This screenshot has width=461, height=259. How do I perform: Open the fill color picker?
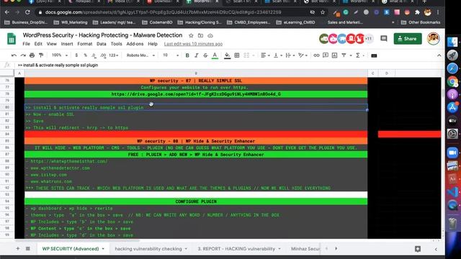coord(228,55)
